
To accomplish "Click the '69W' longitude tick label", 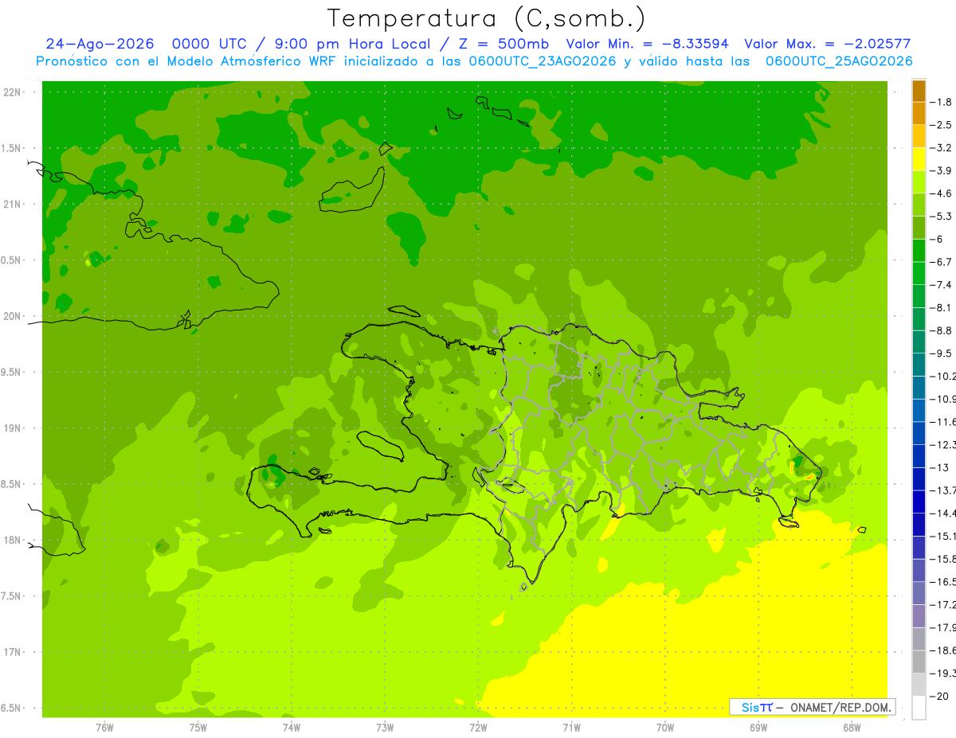I will tap(758, 728).
